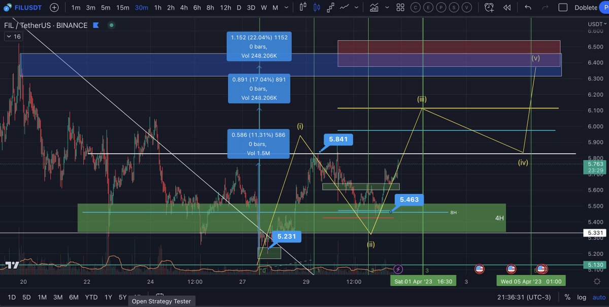Click the circled E toolbar button

tap(429, 8)
